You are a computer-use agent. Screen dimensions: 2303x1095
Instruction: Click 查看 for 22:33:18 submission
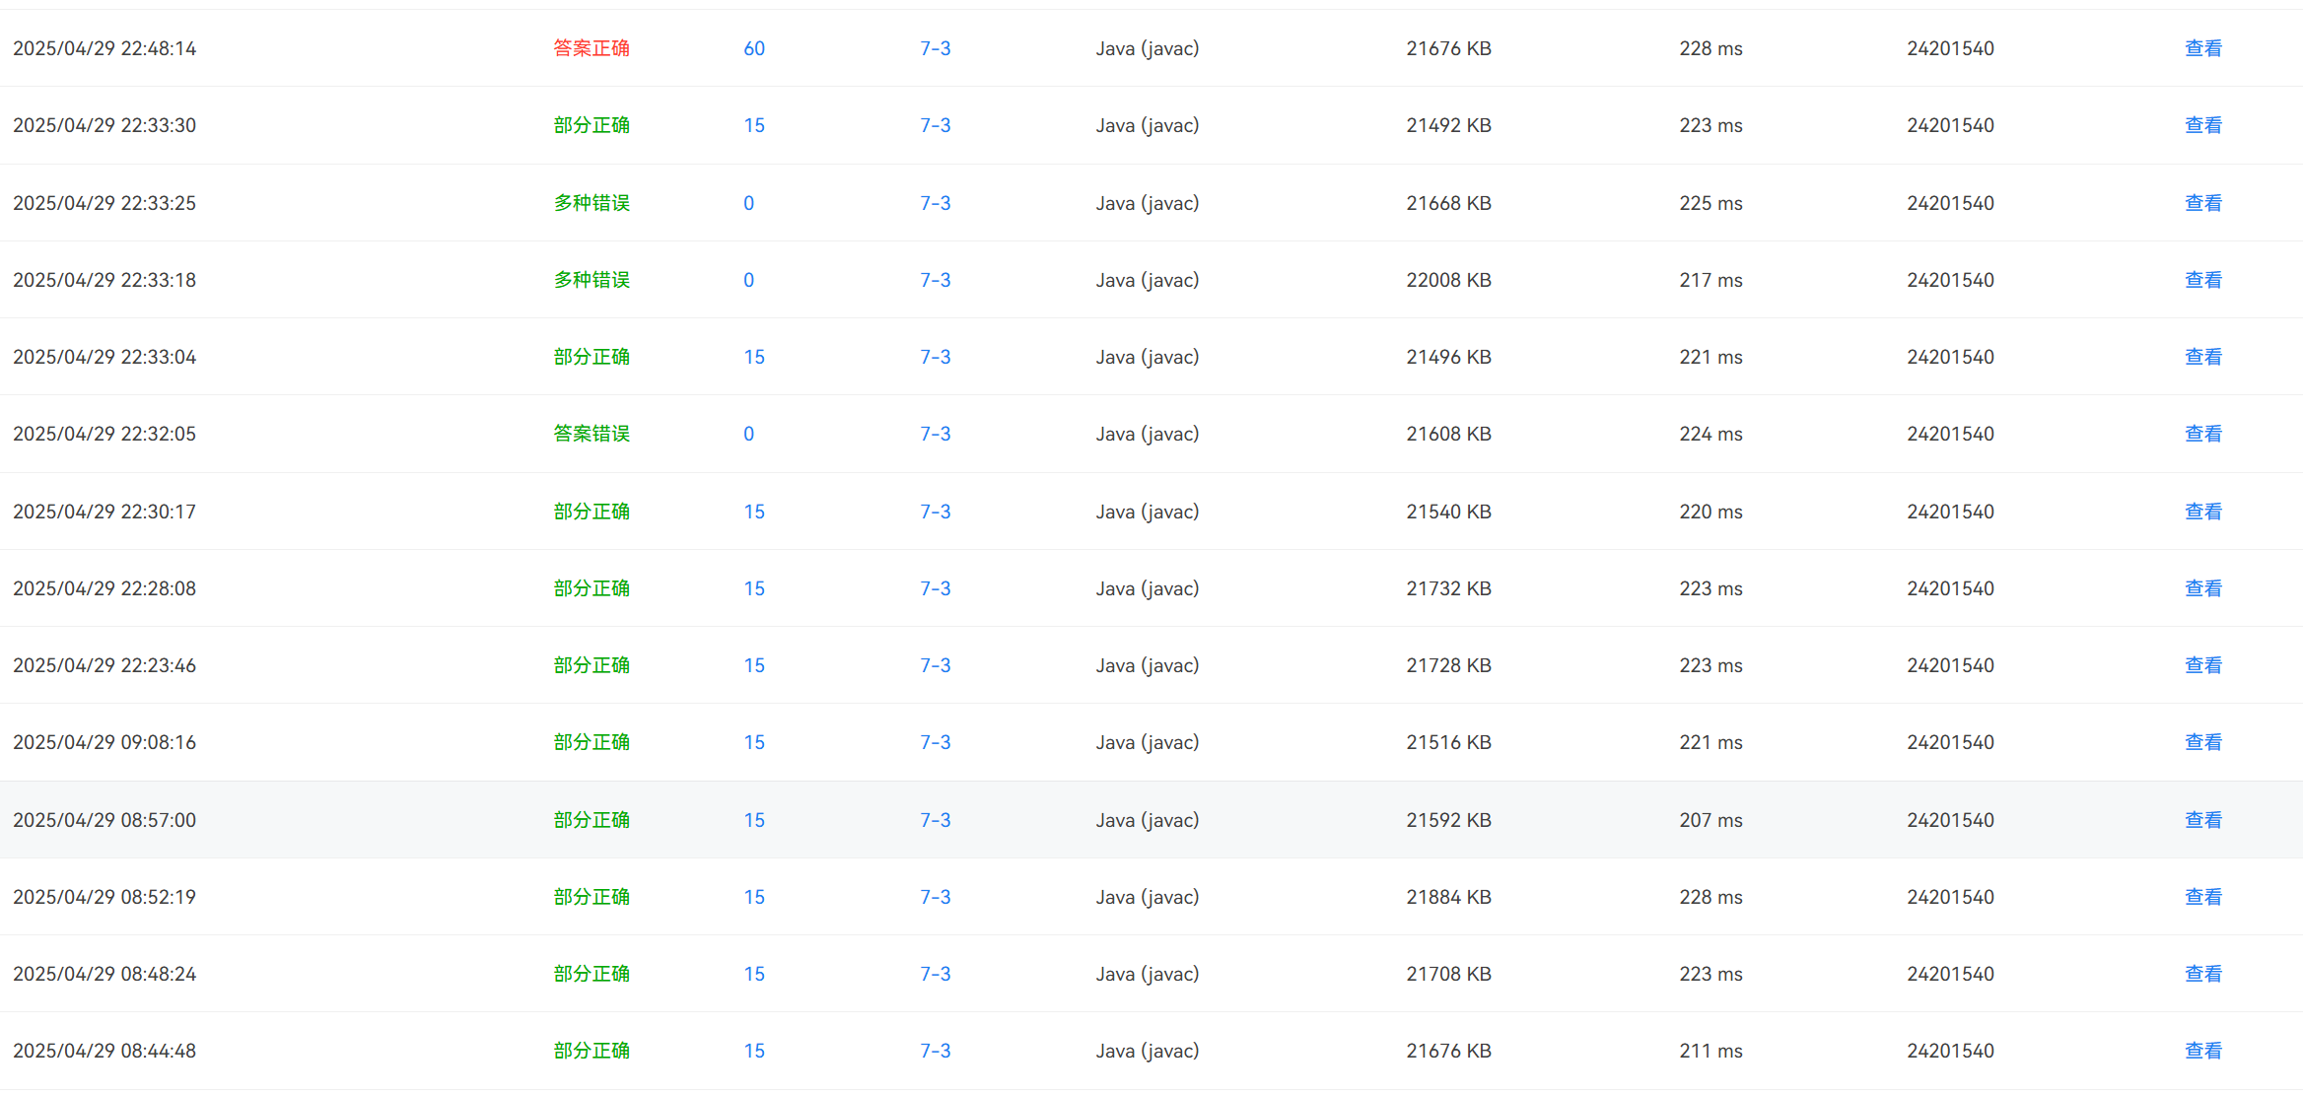(x=2202, y=280)
